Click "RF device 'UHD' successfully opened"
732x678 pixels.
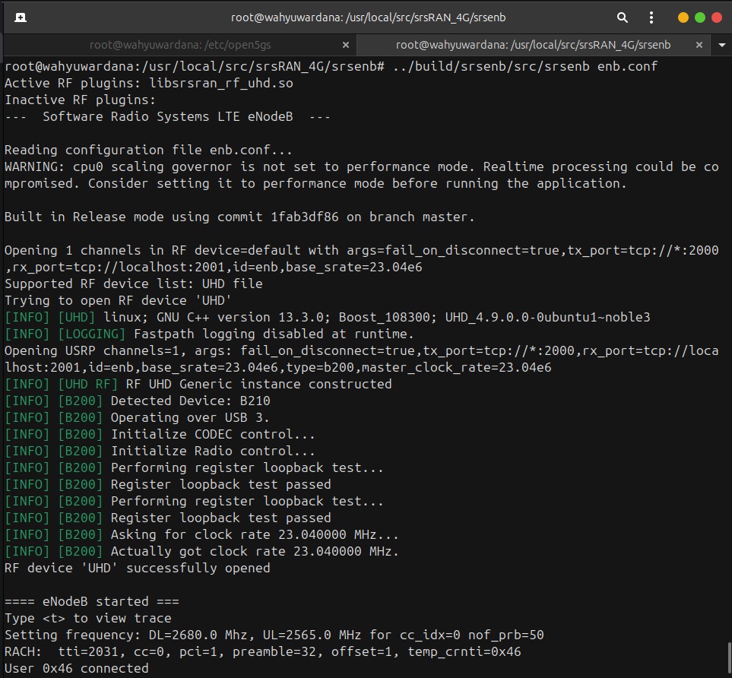138,569
